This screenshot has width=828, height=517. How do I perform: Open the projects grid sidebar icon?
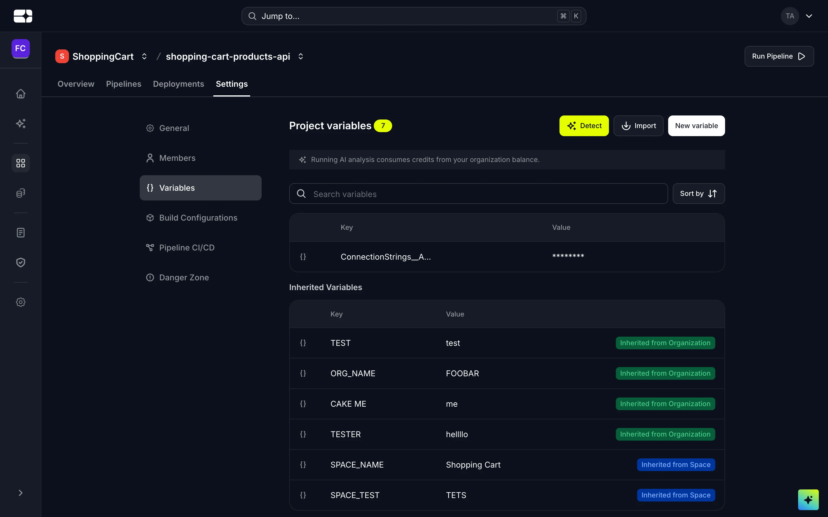click(20, 163)
